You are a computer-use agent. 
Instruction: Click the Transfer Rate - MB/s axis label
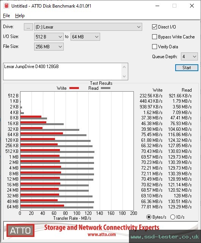click(72, 218)
